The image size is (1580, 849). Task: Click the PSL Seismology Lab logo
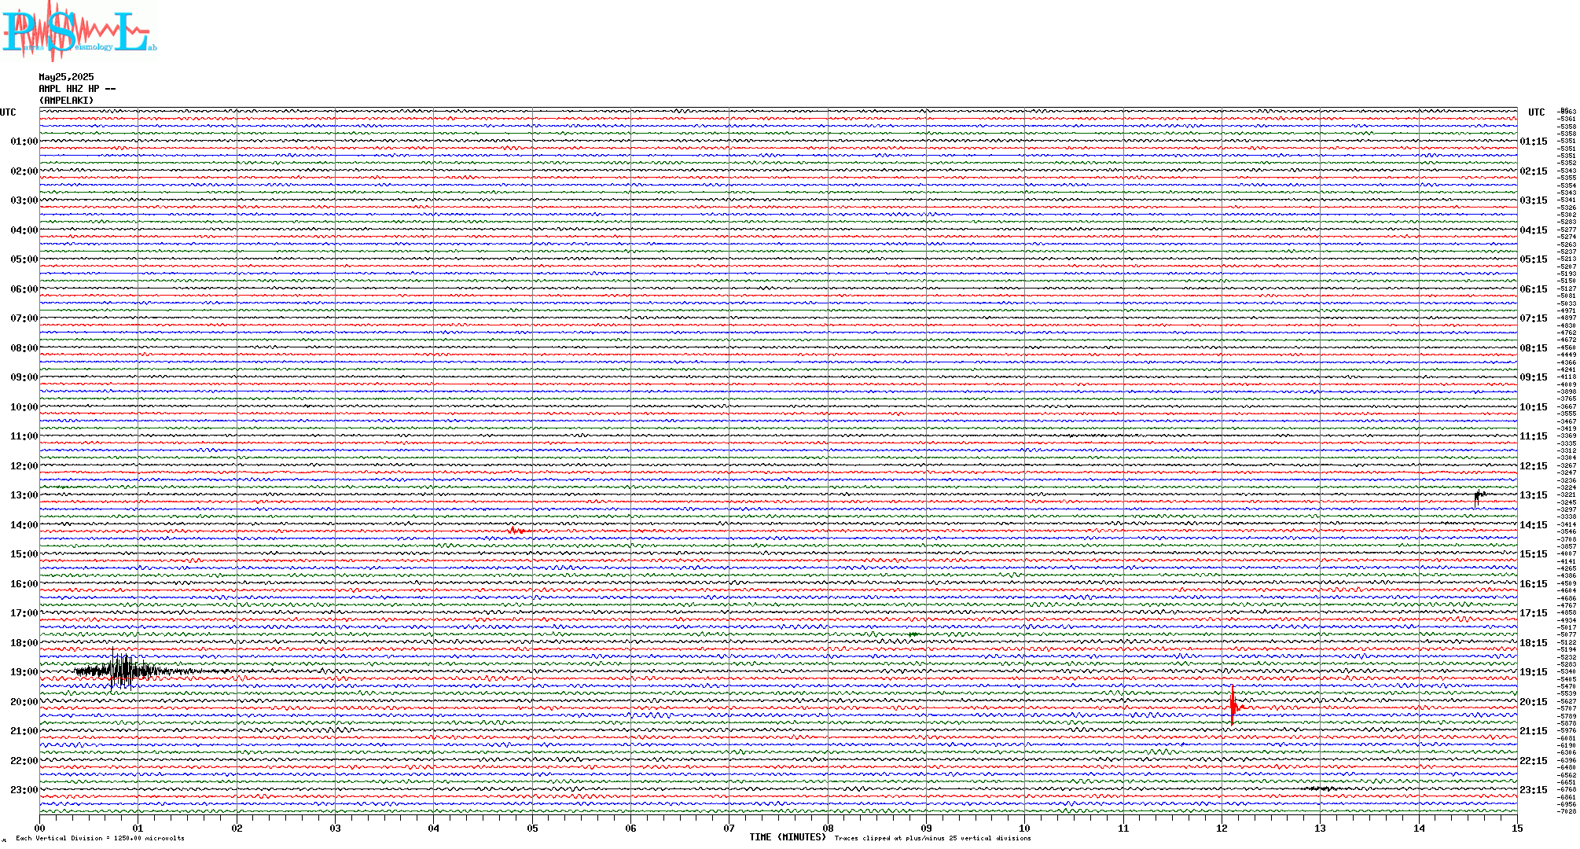tap(79, 31)
